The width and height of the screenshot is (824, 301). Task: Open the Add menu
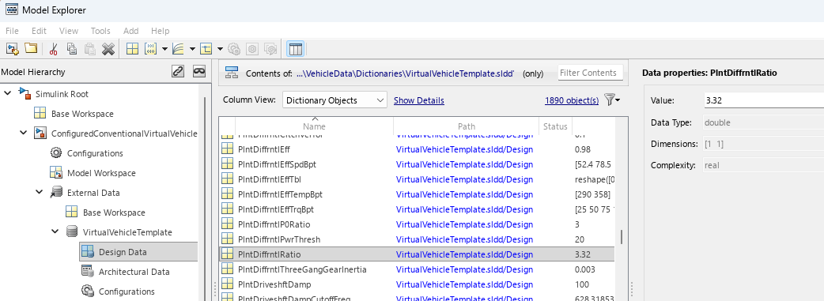pos(130,31)
